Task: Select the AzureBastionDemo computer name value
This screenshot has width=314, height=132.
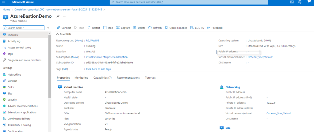Action: [116, 92]
